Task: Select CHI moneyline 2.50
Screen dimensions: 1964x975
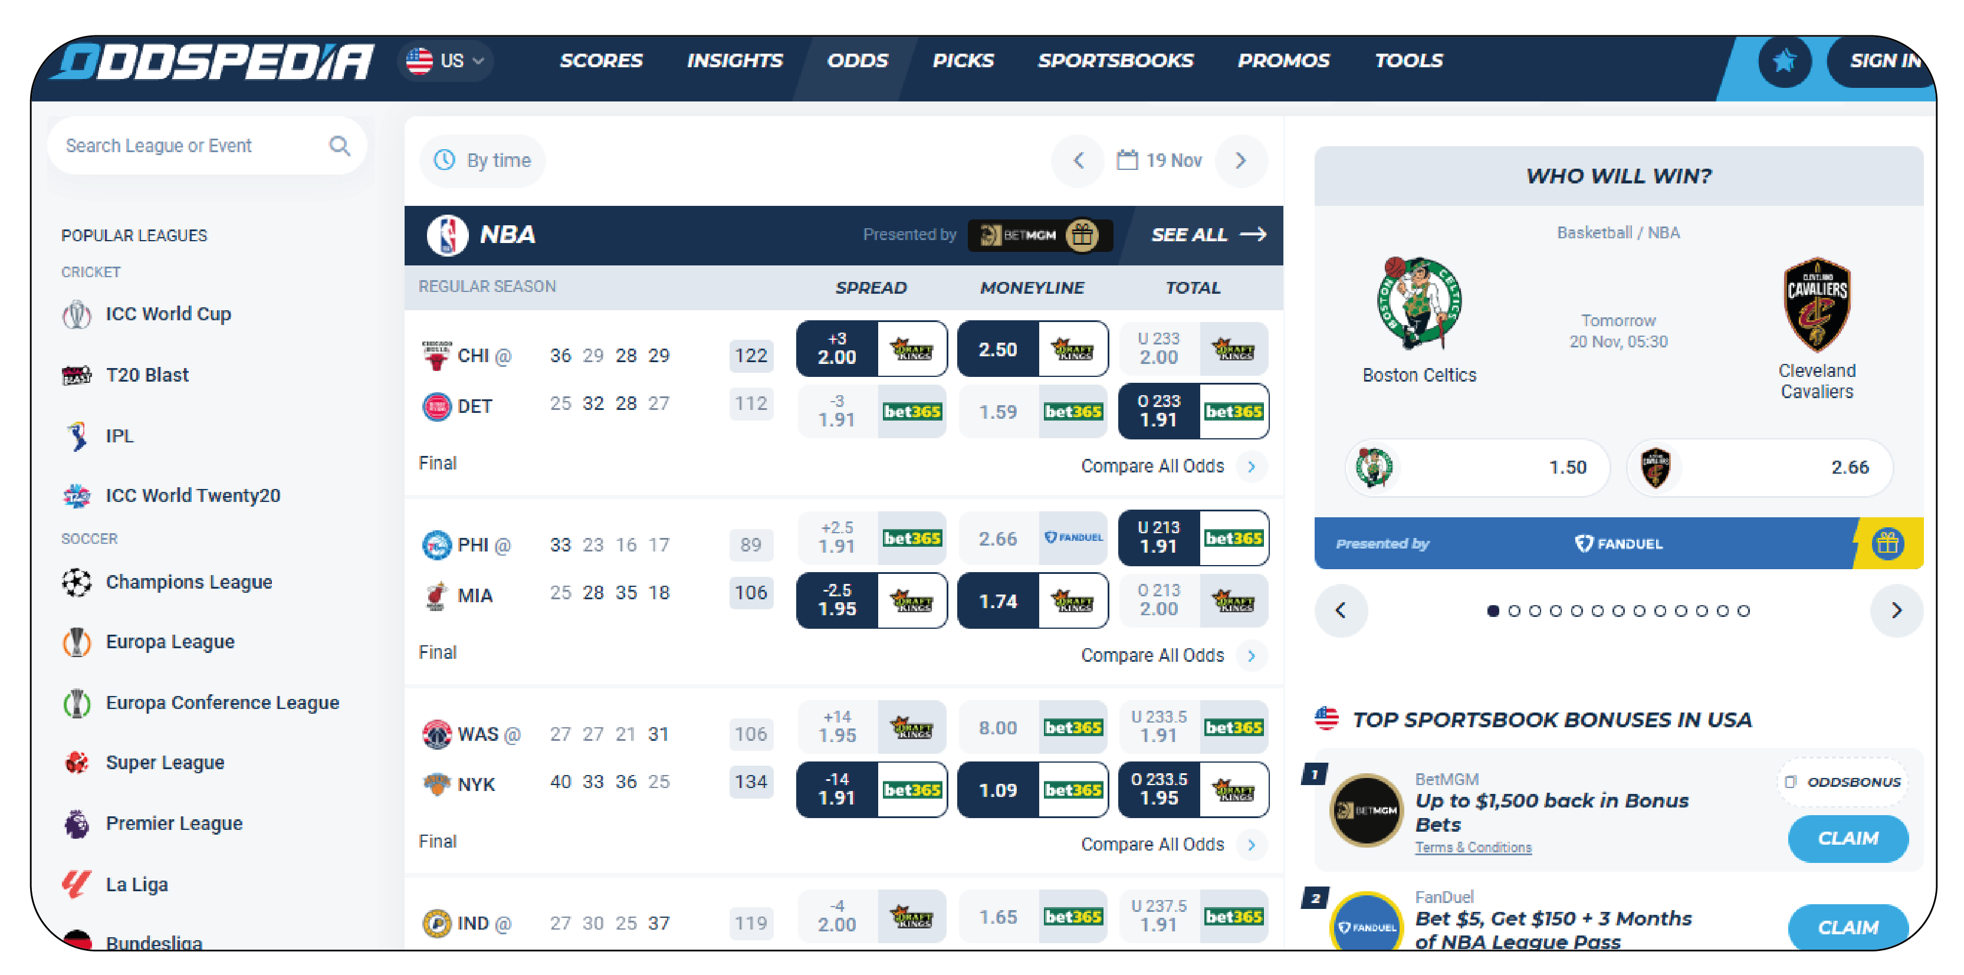Action: (x=1032, y=349)
